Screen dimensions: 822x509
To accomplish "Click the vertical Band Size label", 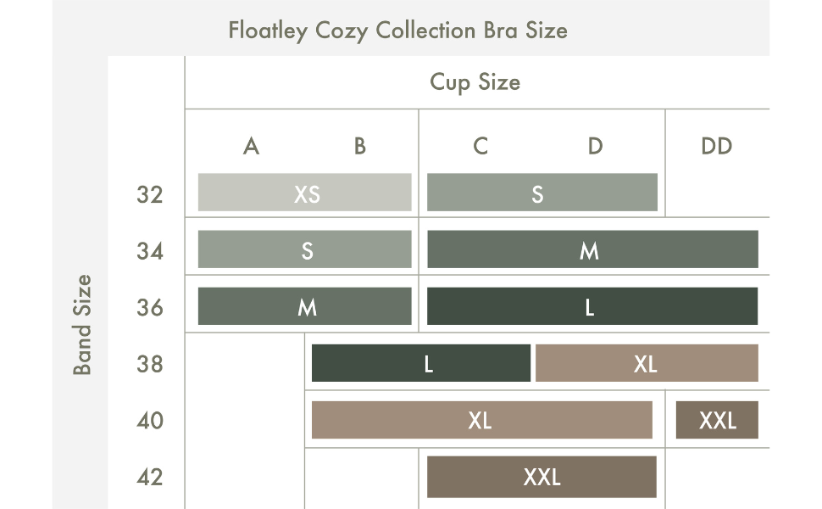I will [81, 324].
